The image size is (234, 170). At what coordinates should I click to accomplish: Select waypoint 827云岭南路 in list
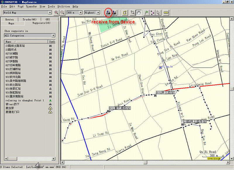pyautogui.click(x=13, y=65)
